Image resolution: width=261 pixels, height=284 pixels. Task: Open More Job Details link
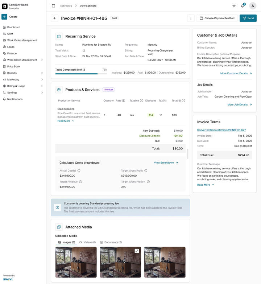pos(240,104)
